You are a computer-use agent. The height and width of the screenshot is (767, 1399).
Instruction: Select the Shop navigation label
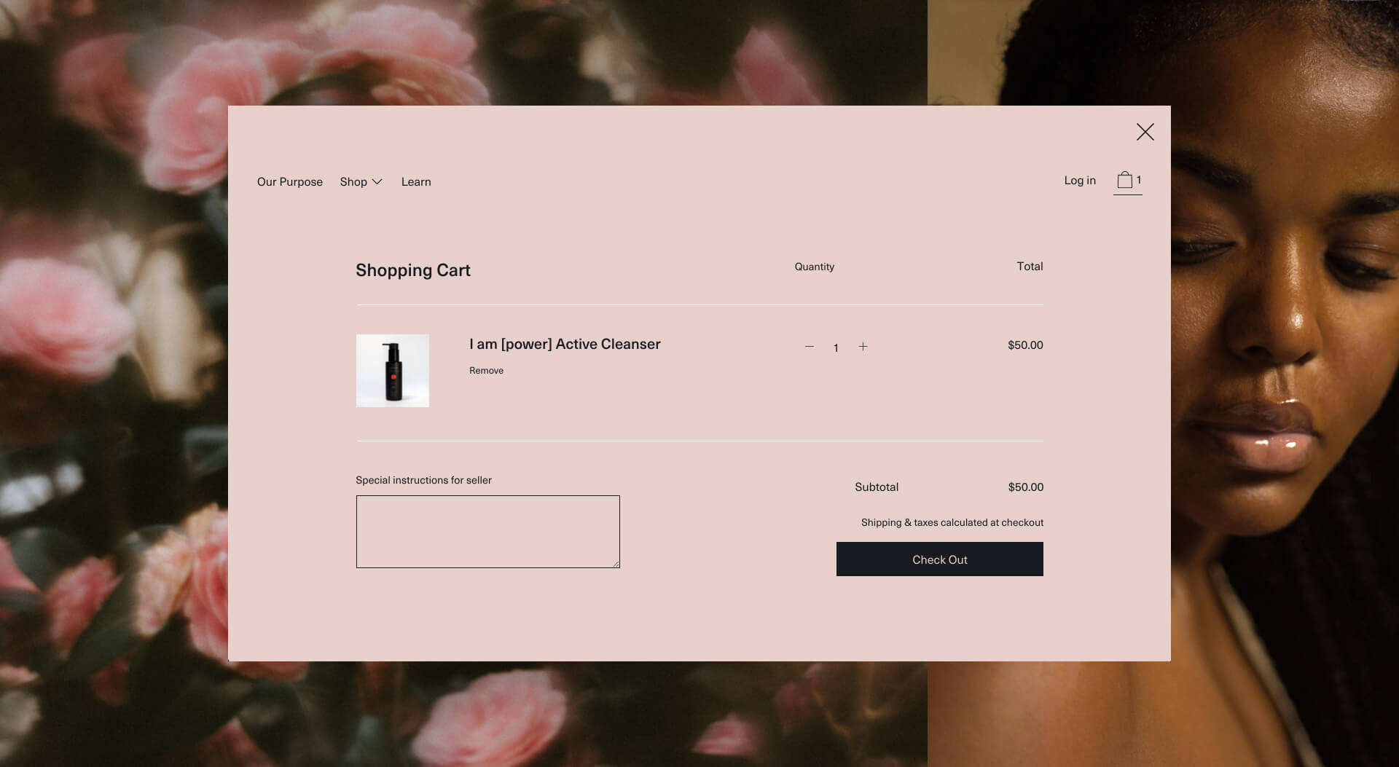[353, 182]
